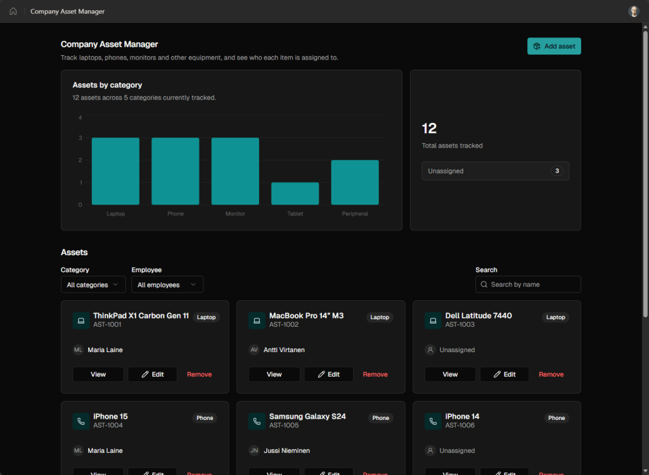Click the search magnifier icon

(x=484, y=284)
